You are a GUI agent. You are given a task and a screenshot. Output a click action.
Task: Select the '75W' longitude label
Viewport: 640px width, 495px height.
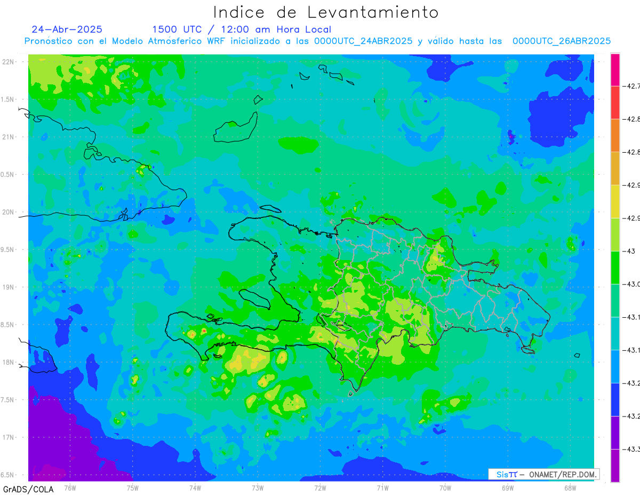133,488
